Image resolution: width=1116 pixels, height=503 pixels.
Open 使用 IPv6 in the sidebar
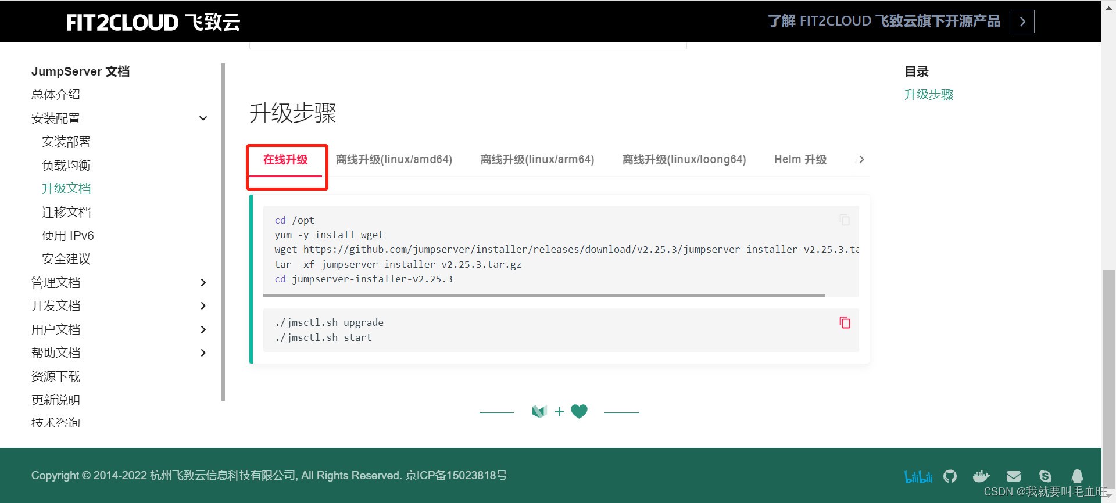(x=68, y=236)
